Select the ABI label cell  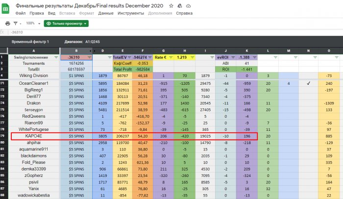226,63
